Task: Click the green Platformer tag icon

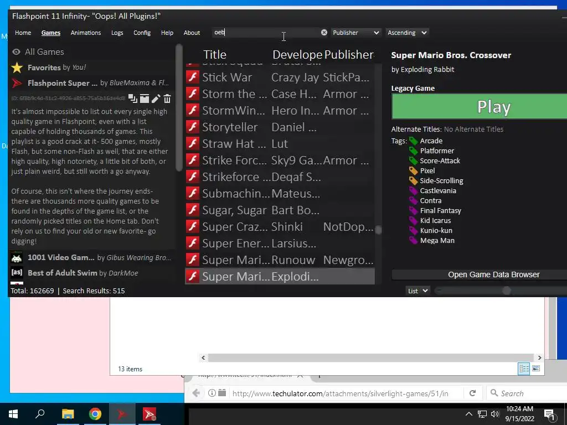Action: point(413,151)
